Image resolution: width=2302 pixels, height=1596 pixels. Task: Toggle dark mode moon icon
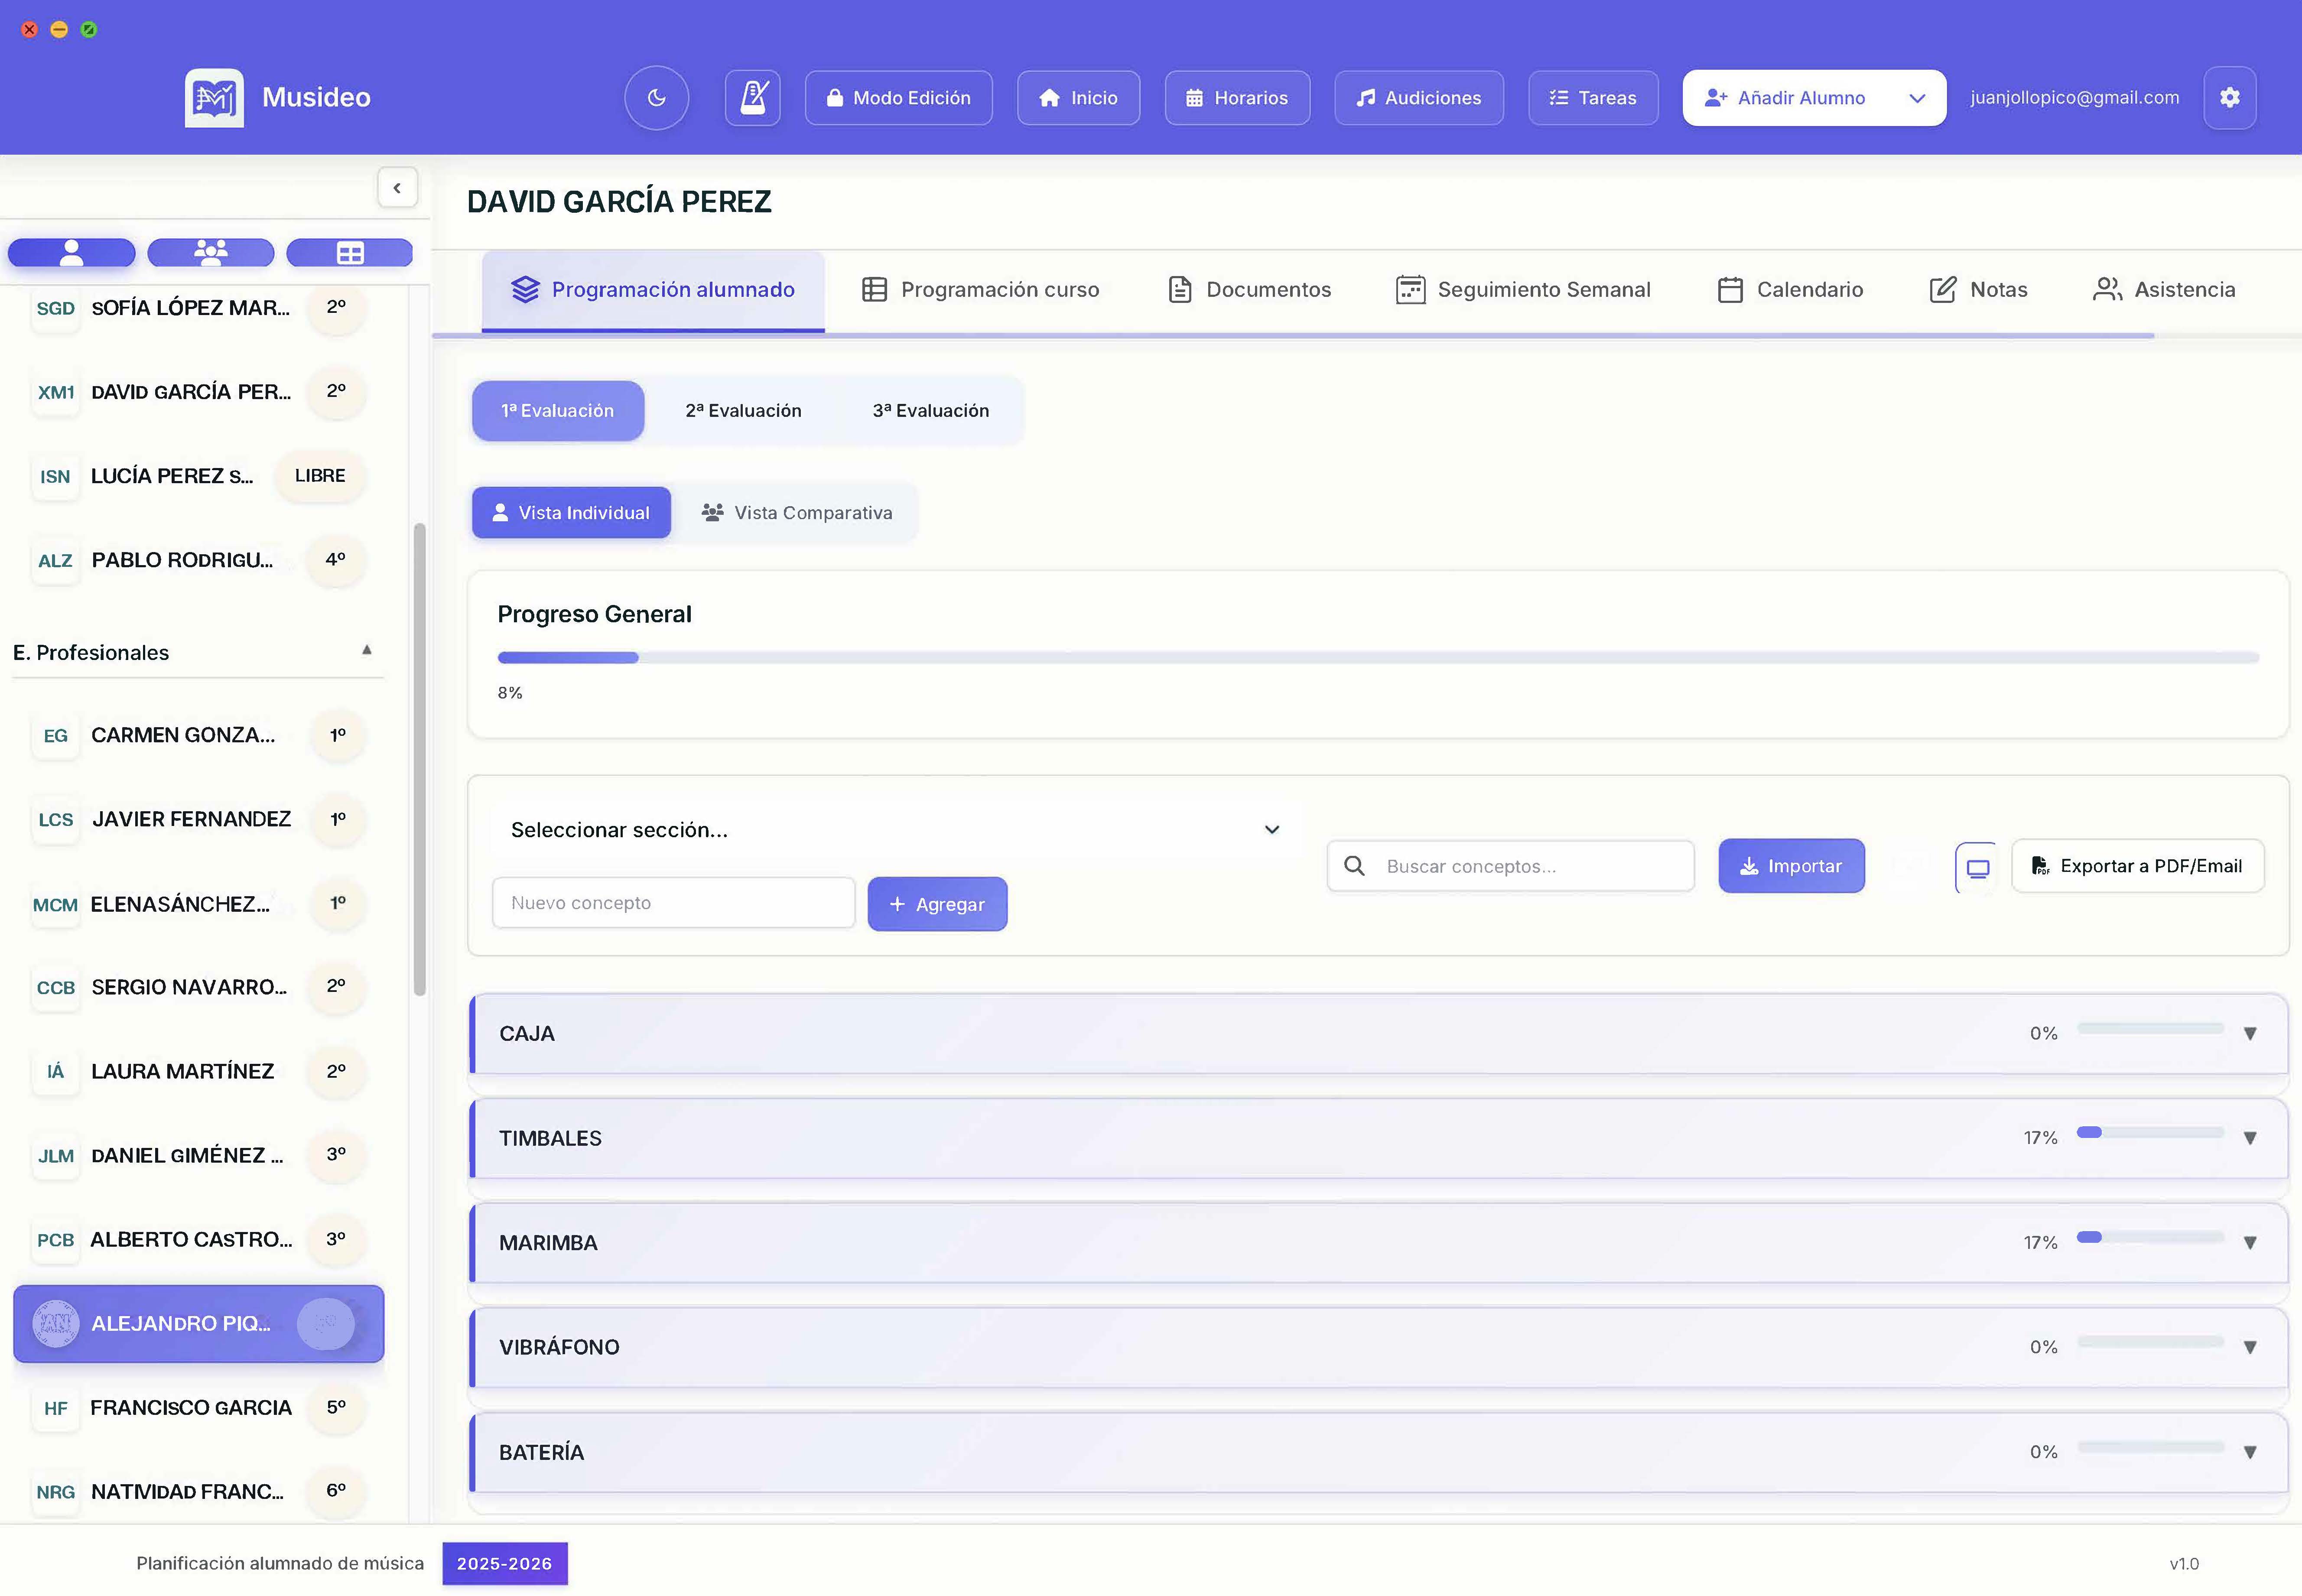pos(656,98)
